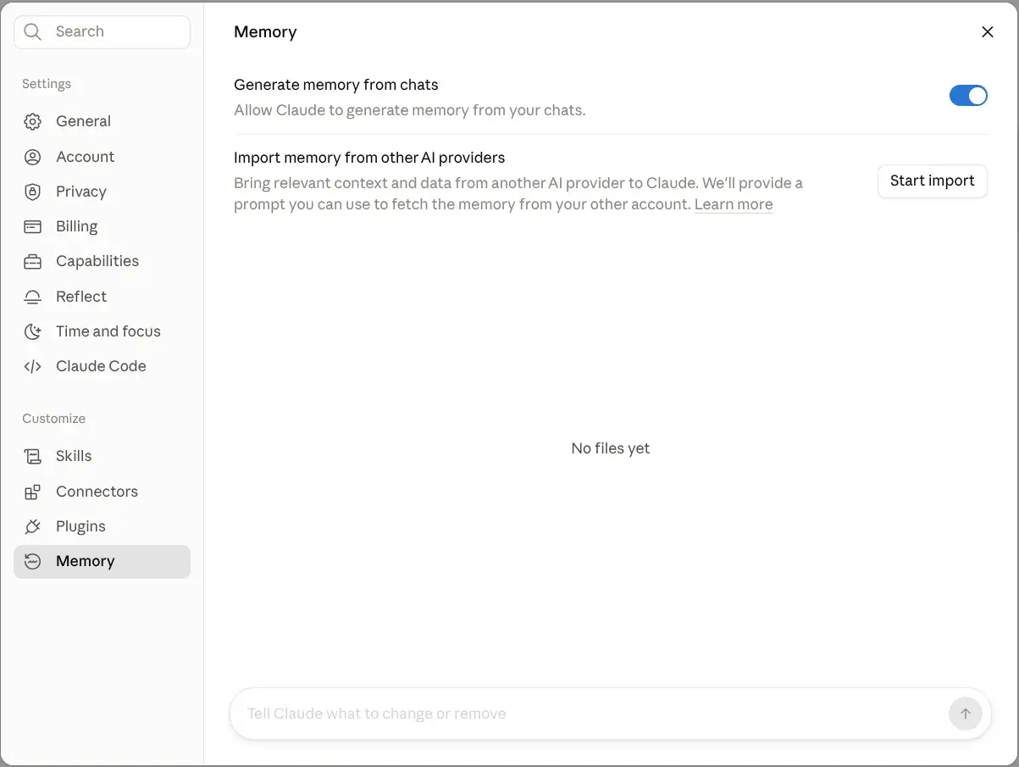Image resolution: width=1019 pixels, height=767 pixels.
Task: Click the Capabilities briefcase icon
Action: 32,261
